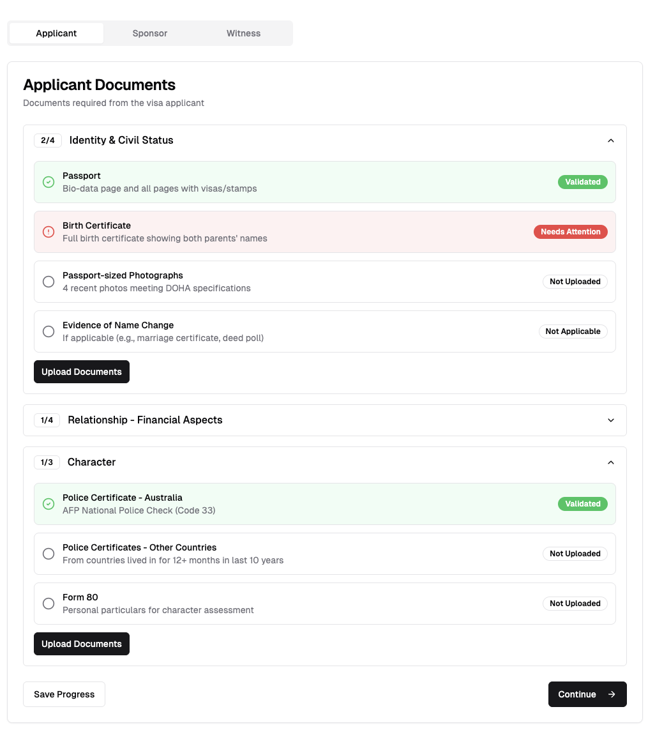
Task: Click the 2/4 progress badge on Identity section
Action: (x=47, y=140)
